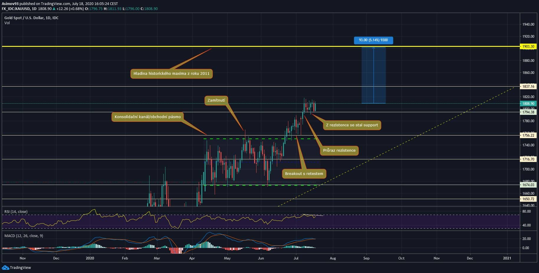Image resolution: width=539 pixels, height=273 pixels.
Task: Select the 1756.22 price level label
Action: click(528, 135)
